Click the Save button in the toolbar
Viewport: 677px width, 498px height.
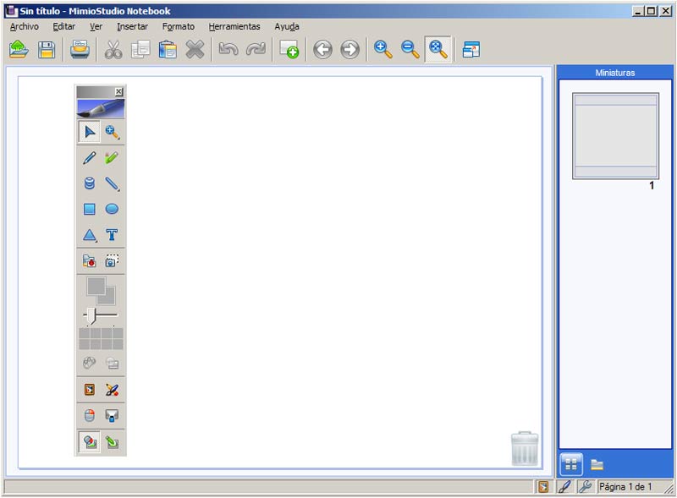(46, 50)
